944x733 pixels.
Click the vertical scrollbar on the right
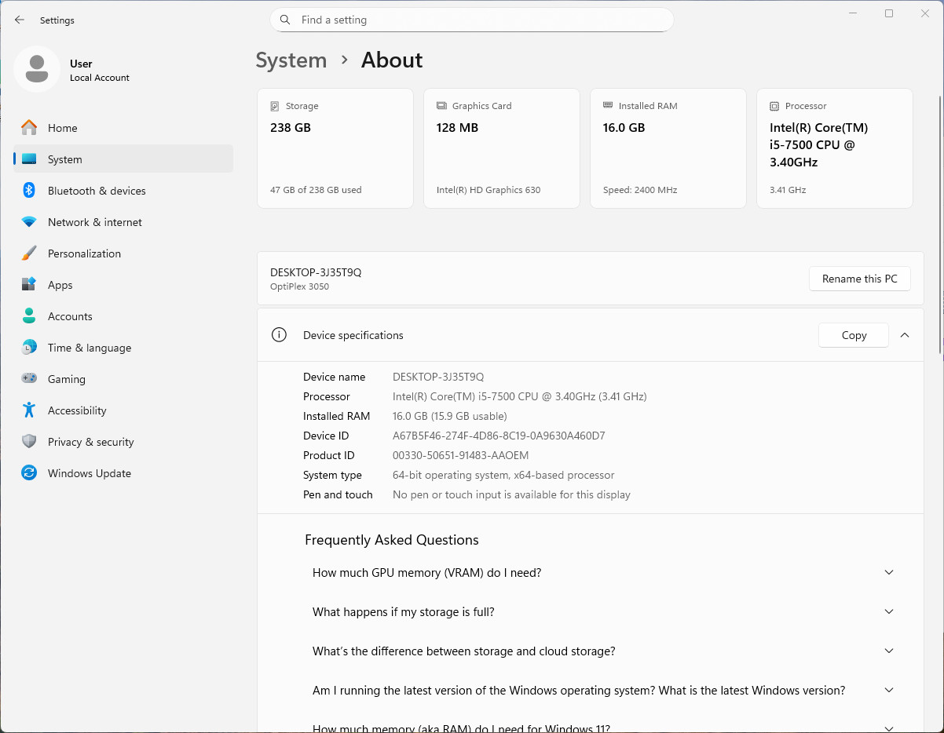tap(939, 224)
